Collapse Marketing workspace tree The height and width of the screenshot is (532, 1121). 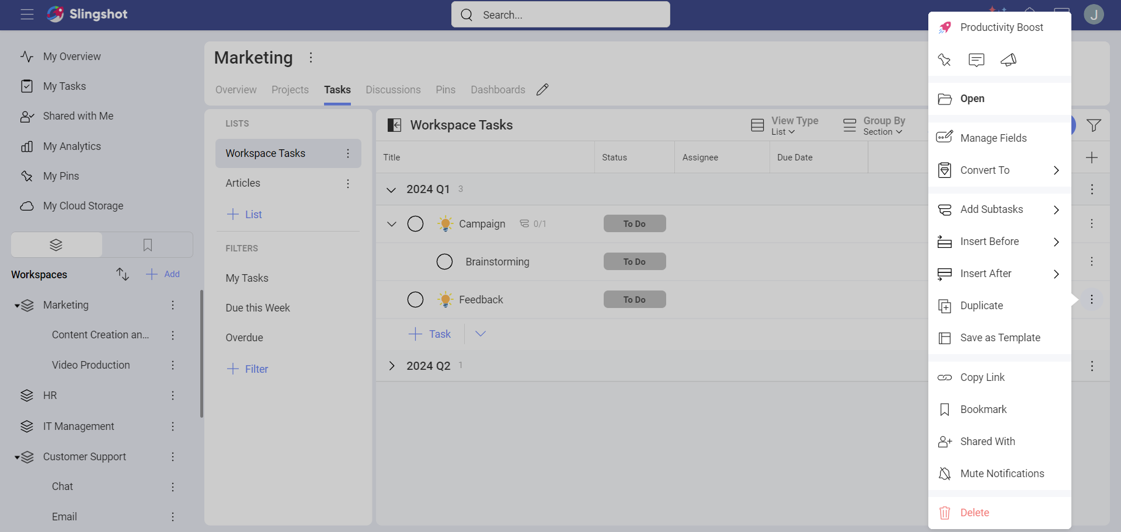pos(17,306)
